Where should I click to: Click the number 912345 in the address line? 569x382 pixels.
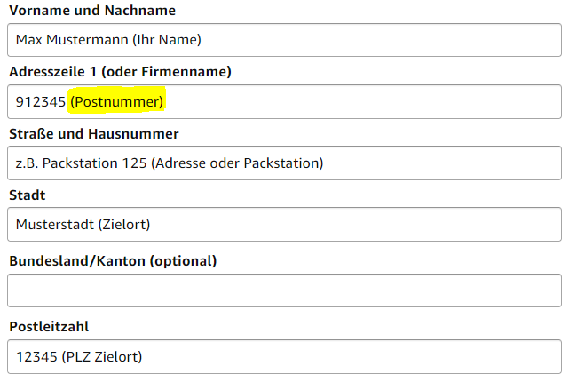(x=41, y=103)
